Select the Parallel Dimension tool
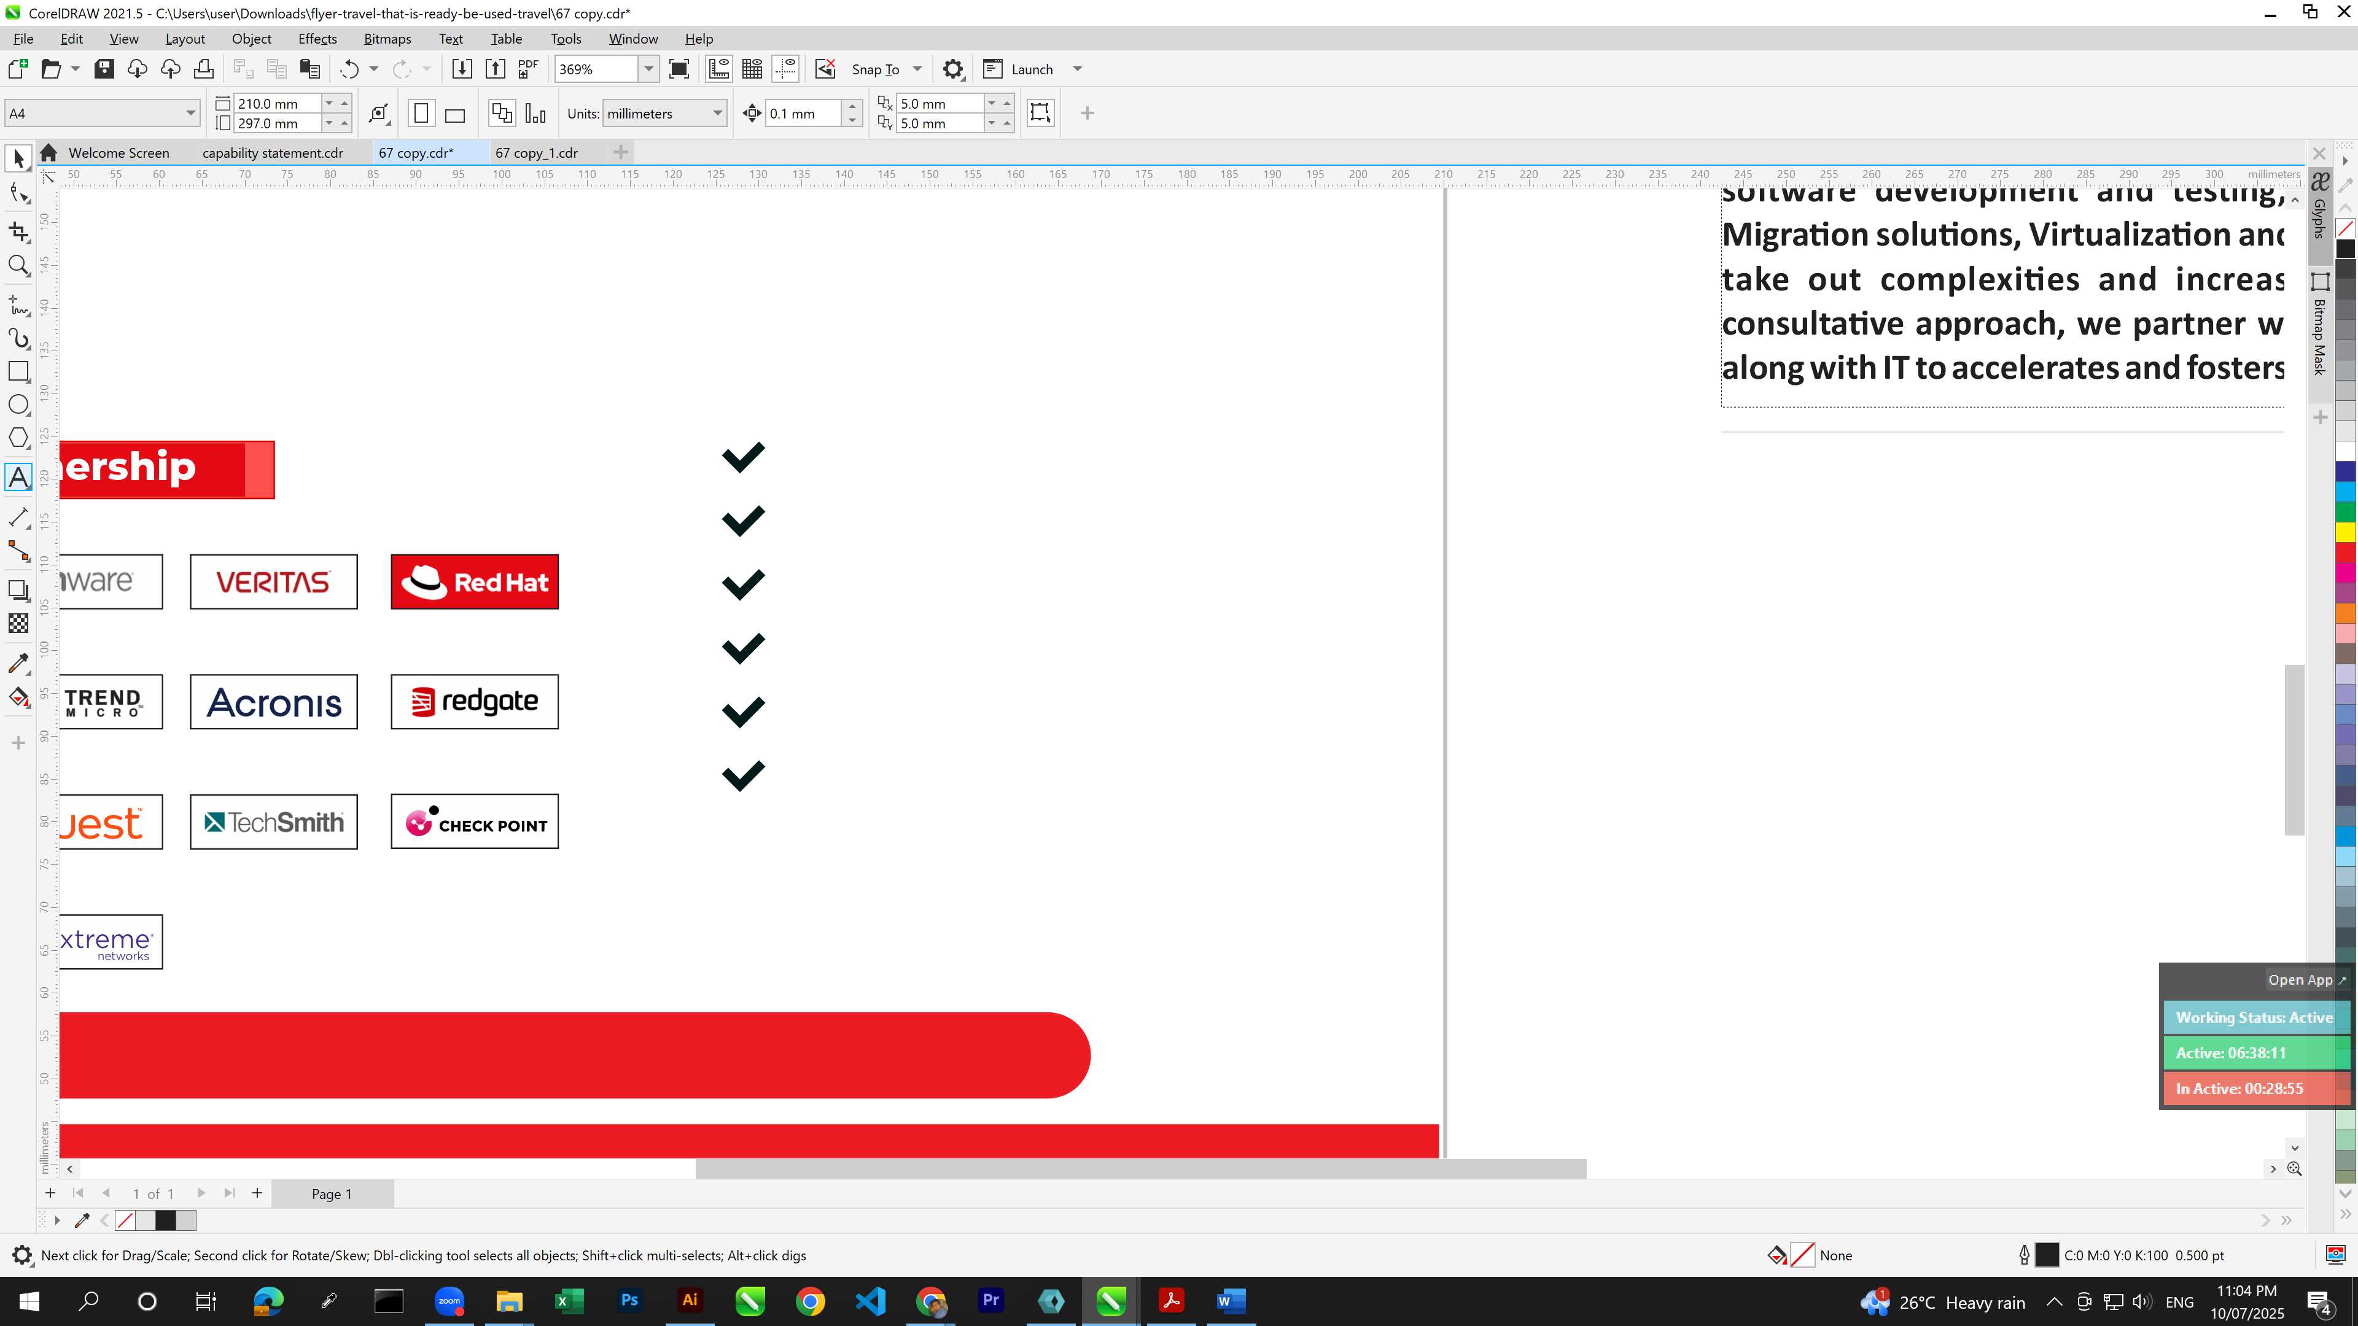This screenshot has height=1326, width=2358. pos(18,517)
